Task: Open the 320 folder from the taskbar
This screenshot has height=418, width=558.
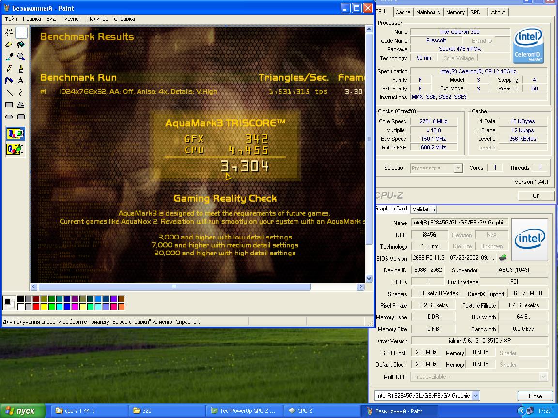Action: [x=167, y=411]
